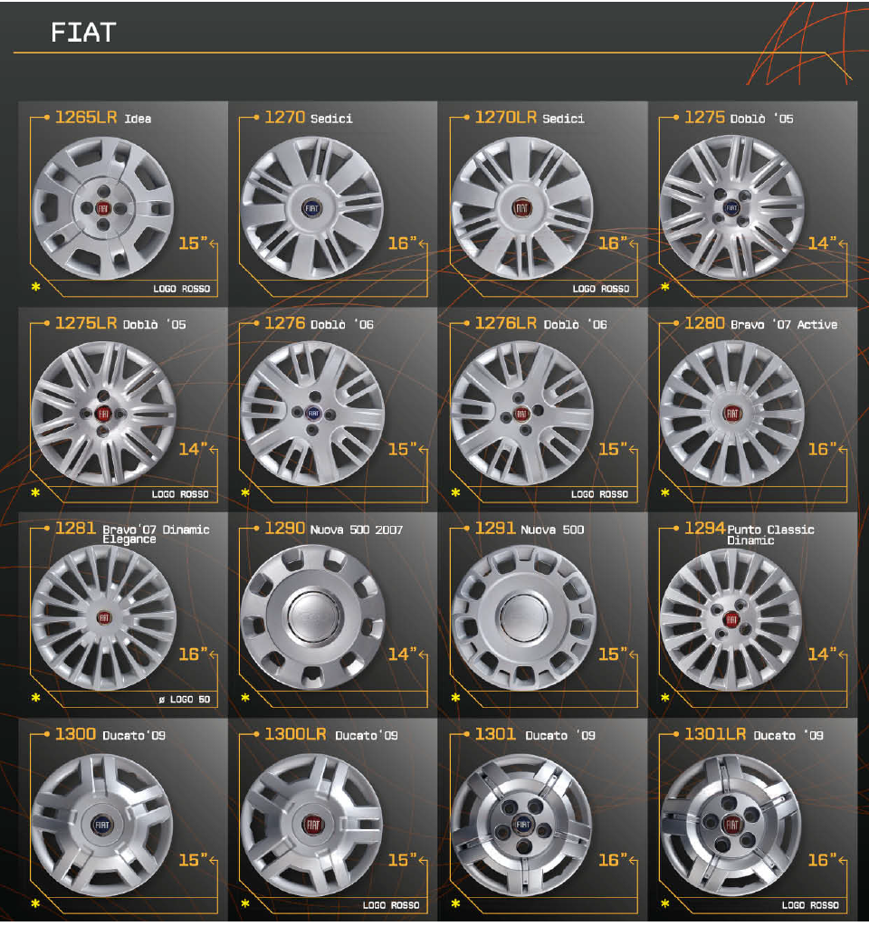This screenshot has width=869, height=926.
Task: Click the product code 1300LR
Action: point(295,733)
